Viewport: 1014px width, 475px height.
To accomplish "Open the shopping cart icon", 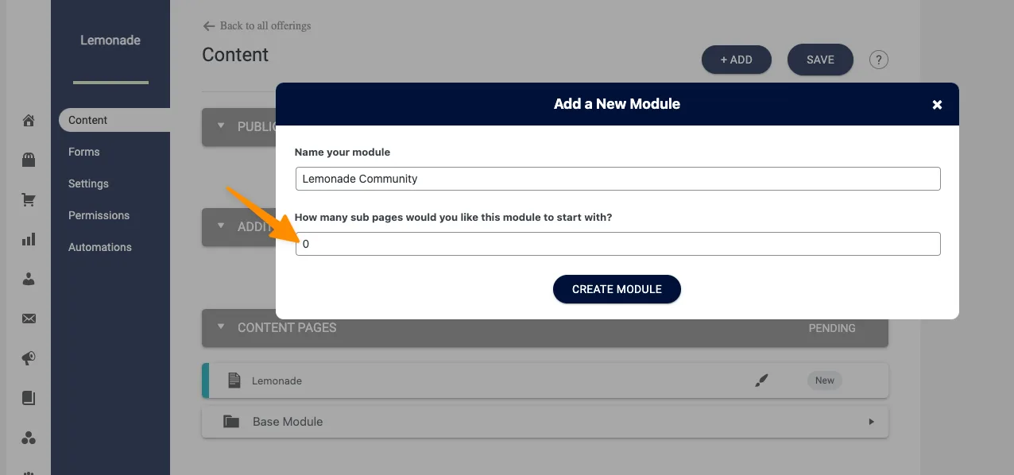I will (29, 200).
